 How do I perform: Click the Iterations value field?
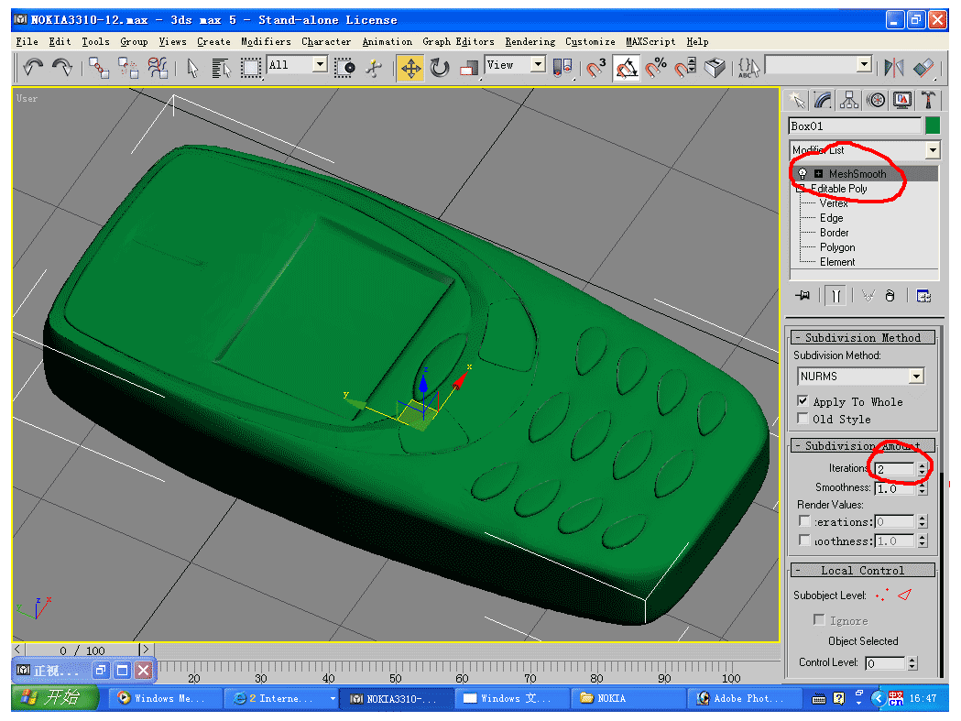pyautogui.click(x=895, y=469)
